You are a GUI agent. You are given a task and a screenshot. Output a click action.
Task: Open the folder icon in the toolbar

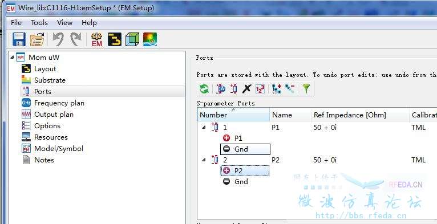pyautogui.click(x=37, y=39)
